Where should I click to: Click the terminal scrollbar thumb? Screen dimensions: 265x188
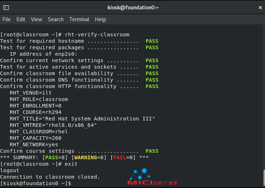click(x=264, y=178)
